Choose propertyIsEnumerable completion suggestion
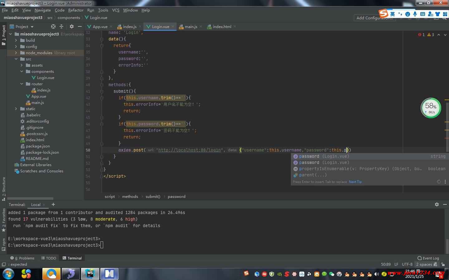 click(369, 169)
